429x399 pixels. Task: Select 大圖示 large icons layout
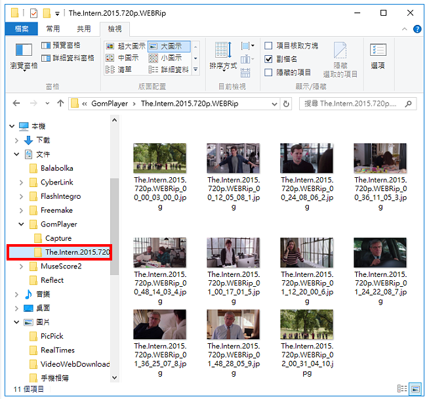(169, 46)
